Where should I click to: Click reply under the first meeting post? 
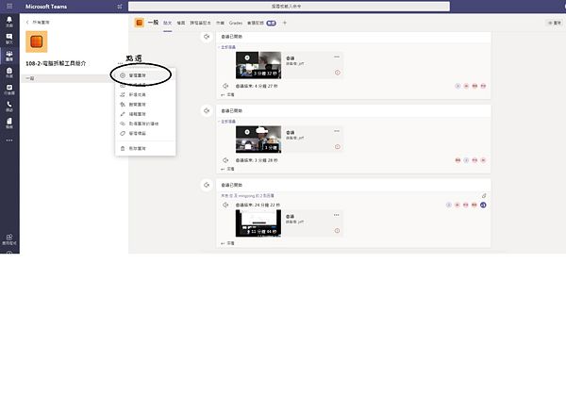228,95
